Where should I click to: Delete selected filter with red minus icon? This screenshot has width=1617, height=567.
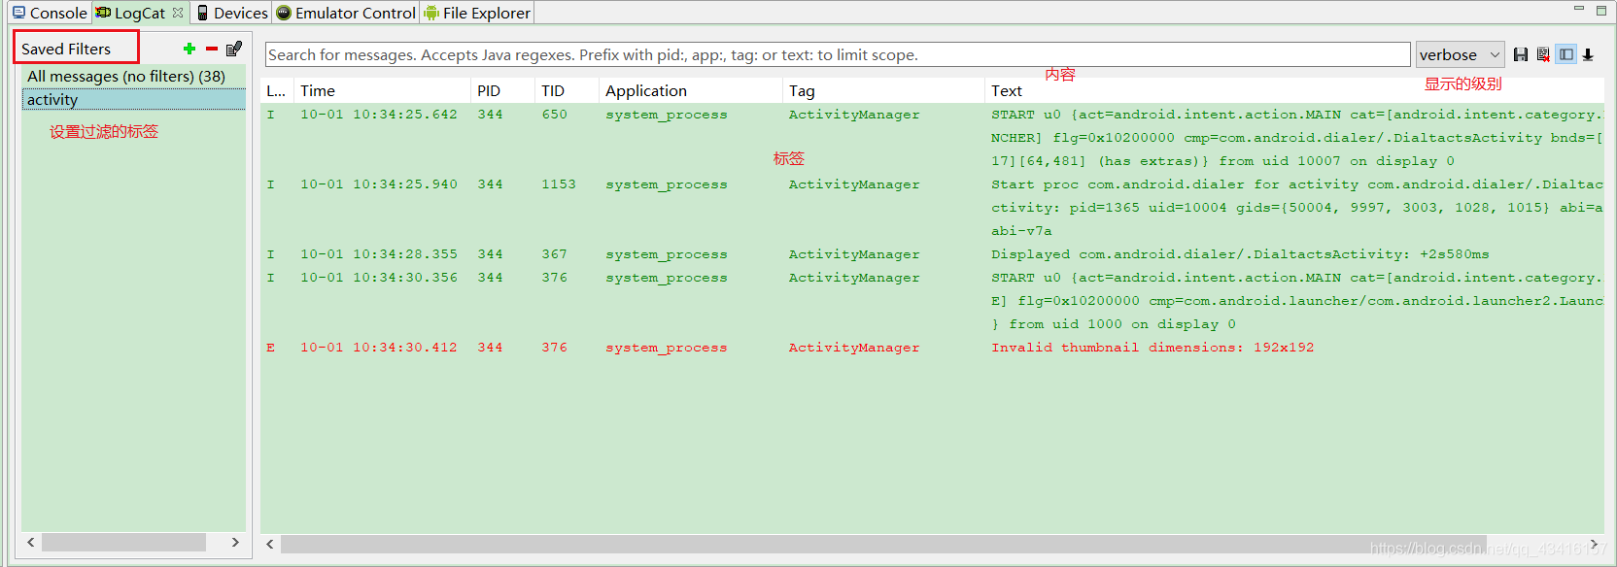click(x=212, y=49)
